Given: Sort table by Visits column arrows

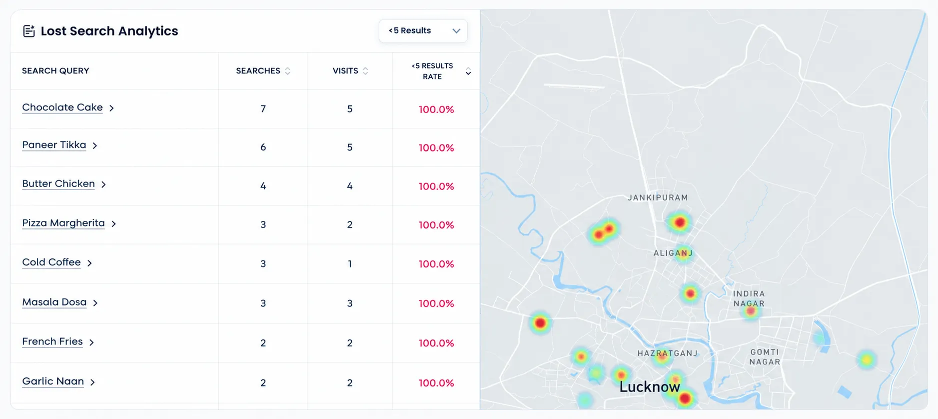Looking at the screenshot, I should pos(365,71).
